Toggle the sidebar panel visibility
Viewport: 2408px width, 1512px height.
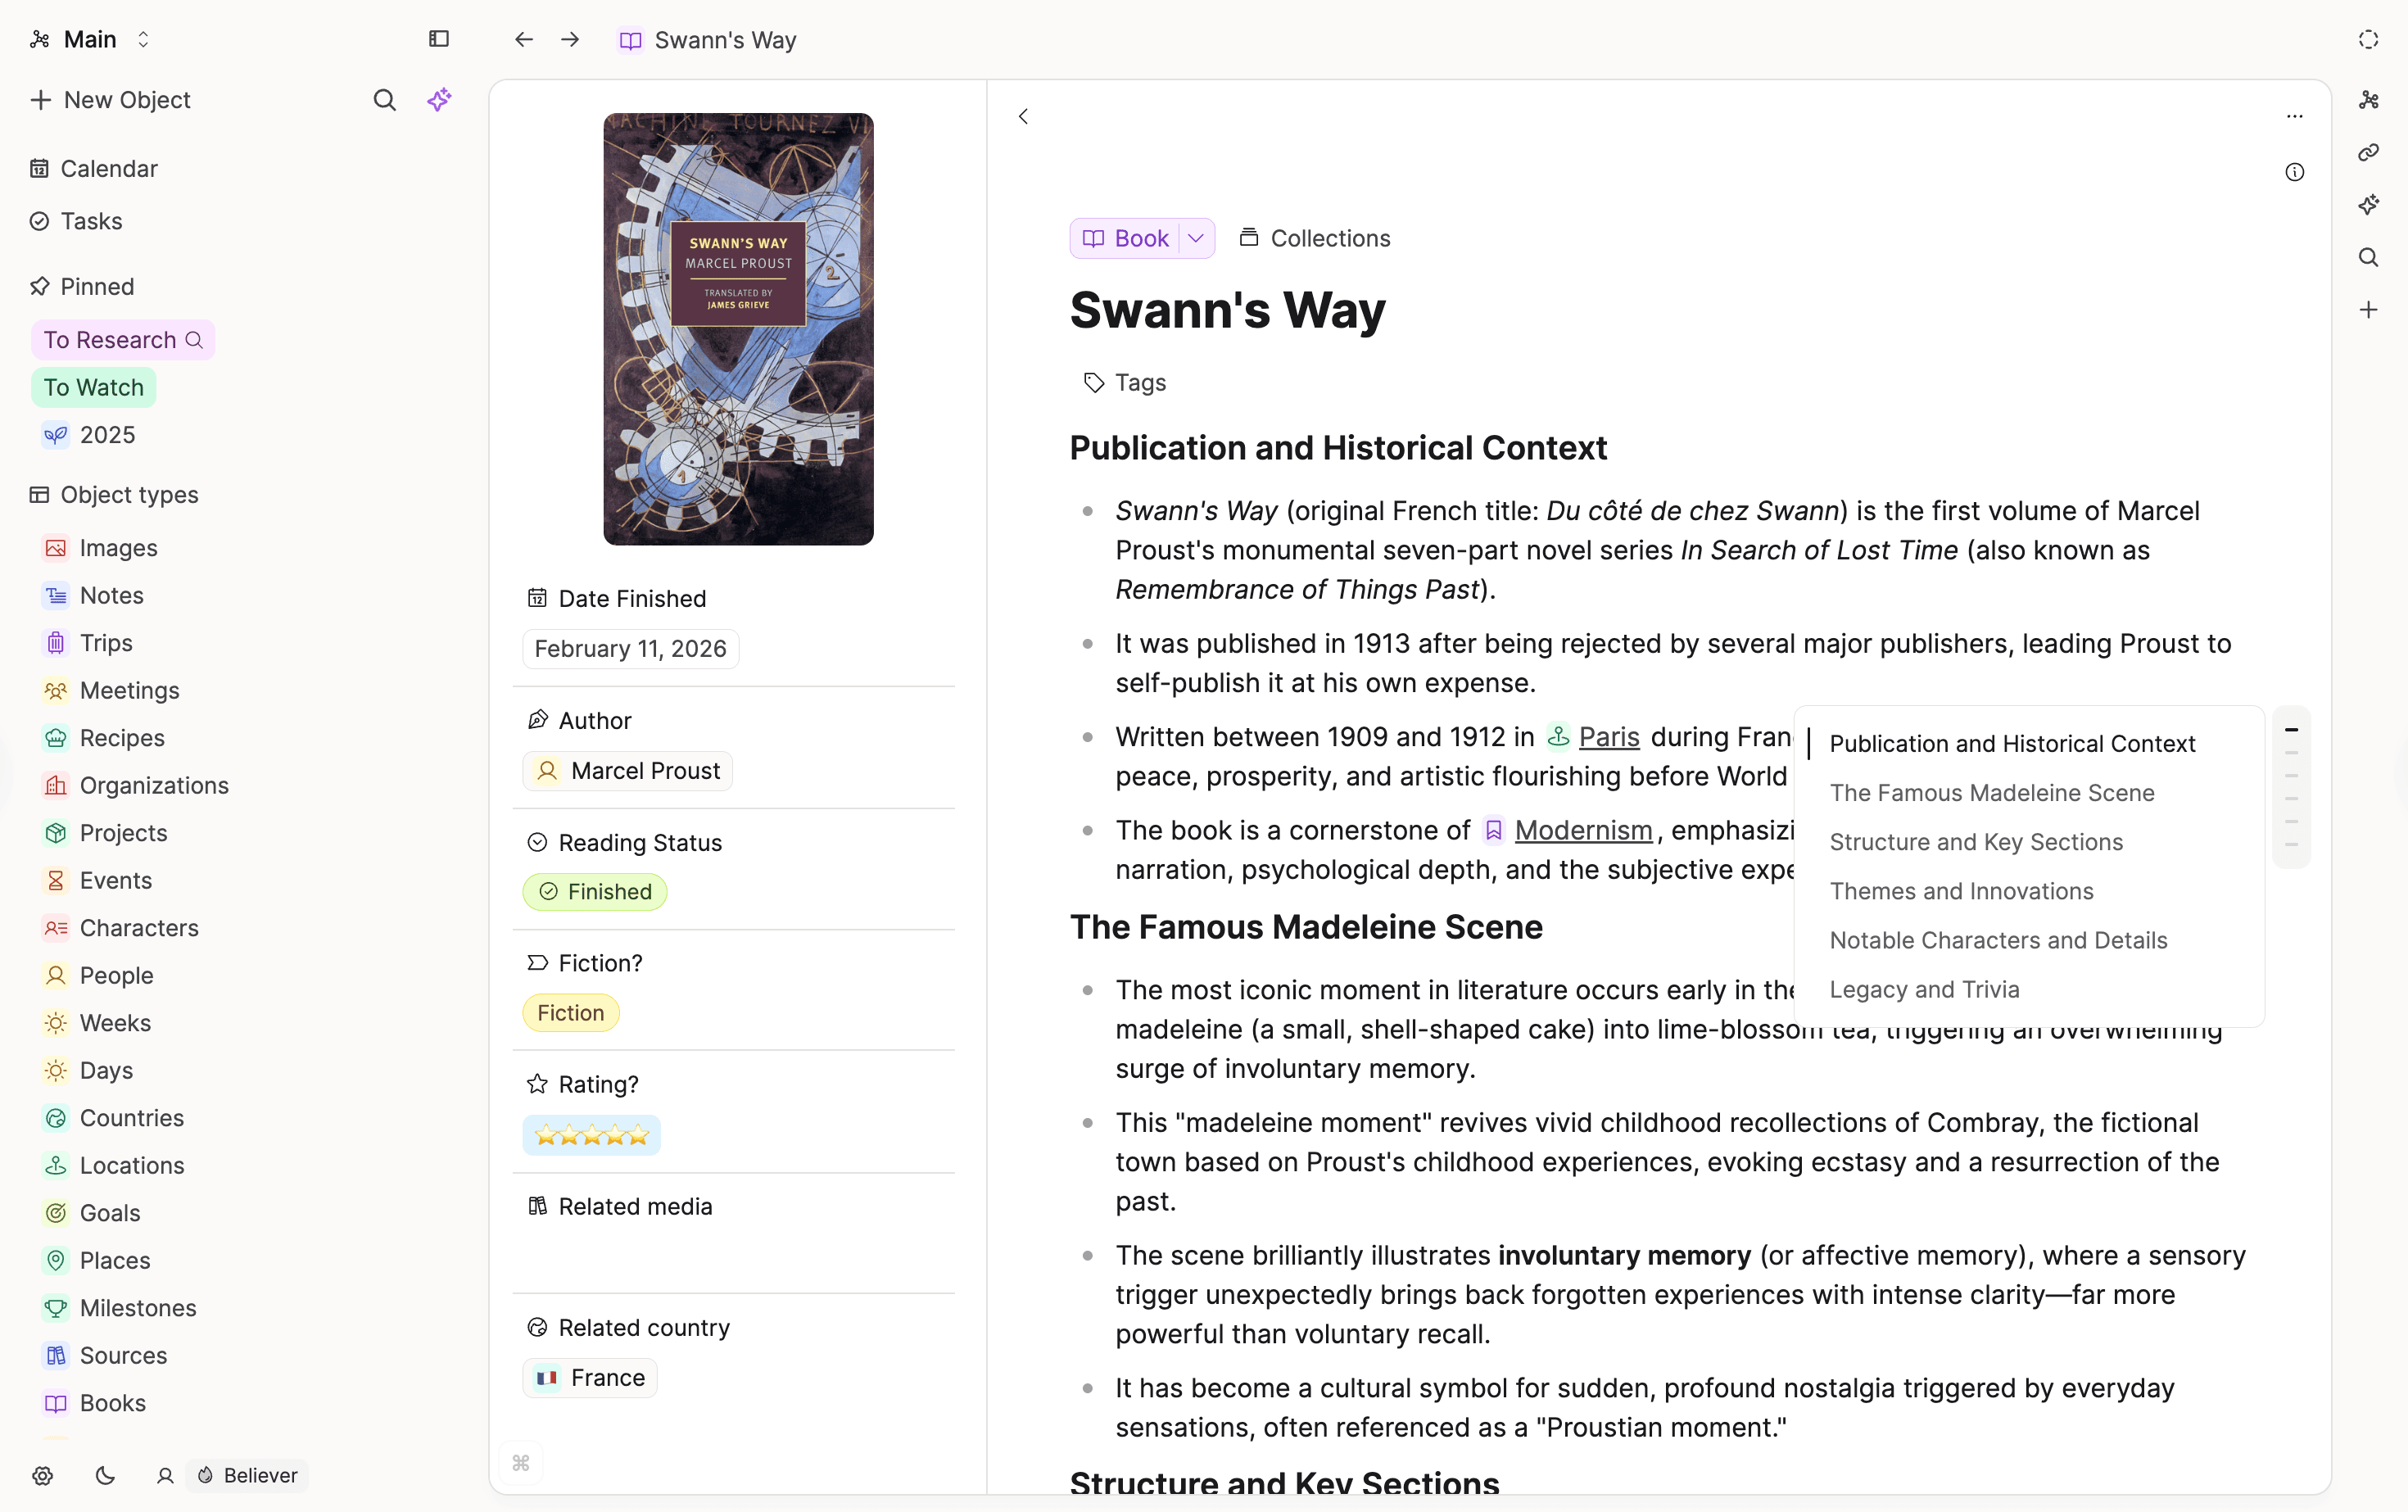(x=439, y=39)
